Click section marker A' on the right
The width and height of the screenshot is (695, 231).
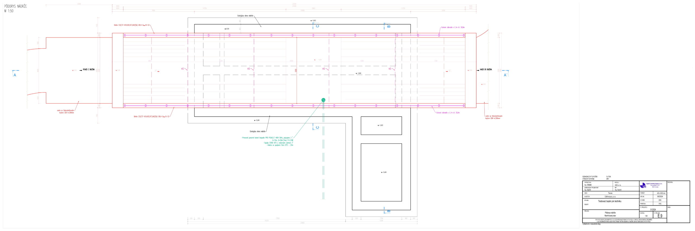tap(505, 75)
